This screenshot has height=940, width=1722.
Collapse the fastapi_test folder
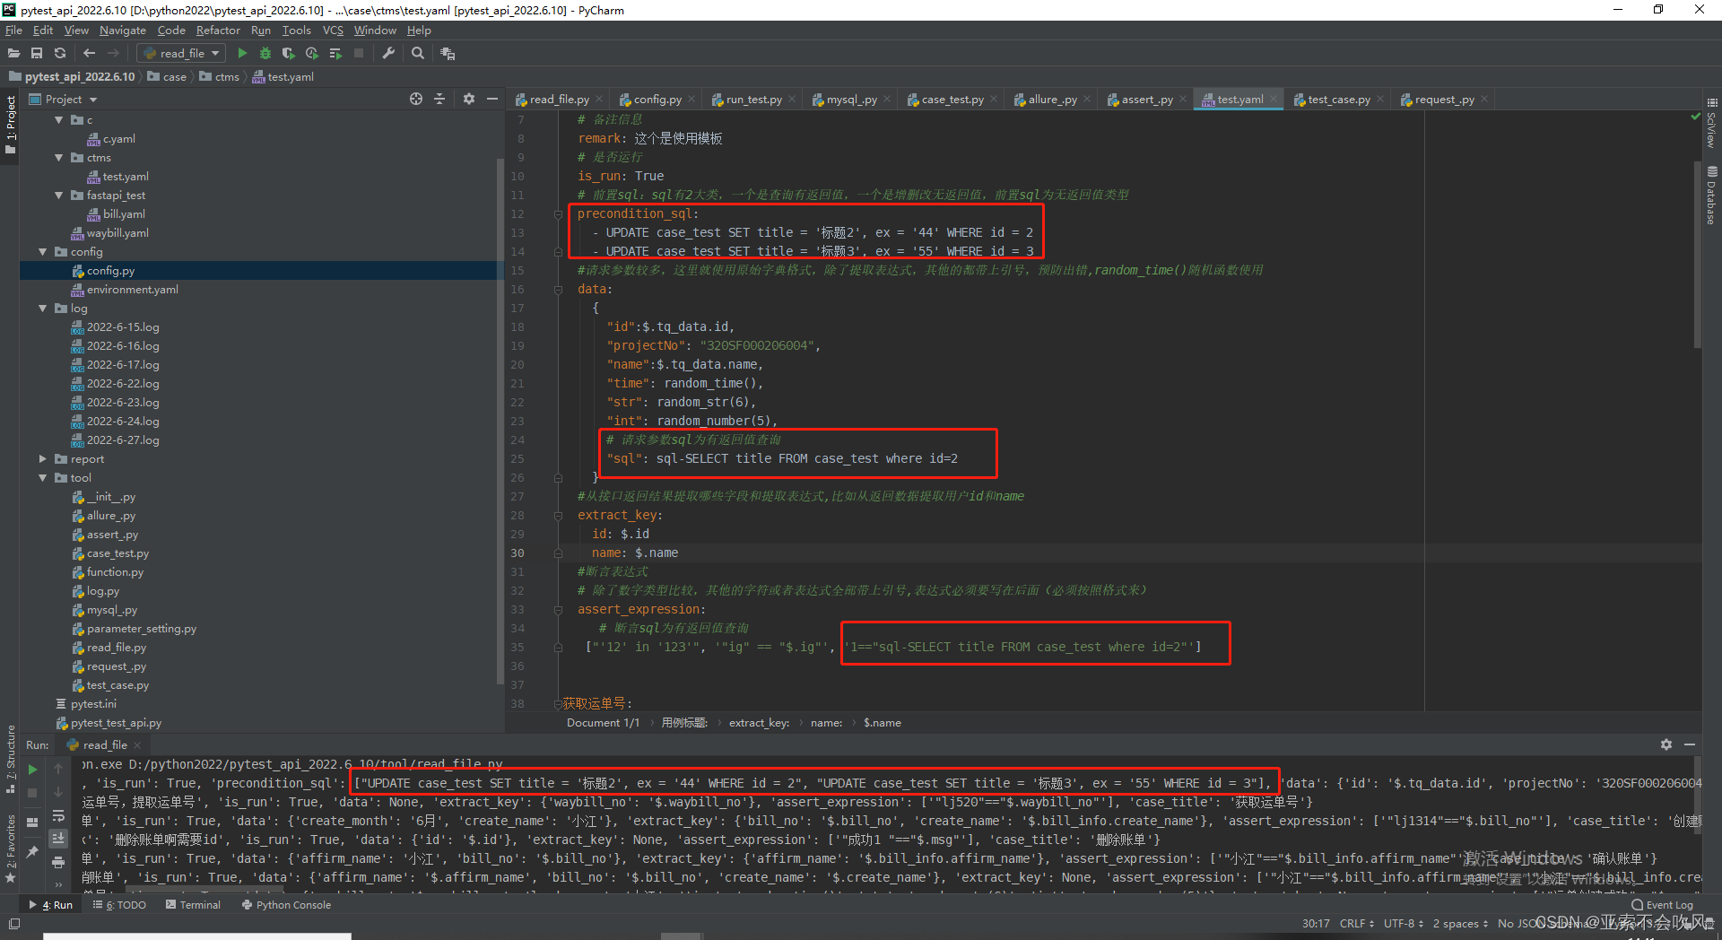click(59, 196)
